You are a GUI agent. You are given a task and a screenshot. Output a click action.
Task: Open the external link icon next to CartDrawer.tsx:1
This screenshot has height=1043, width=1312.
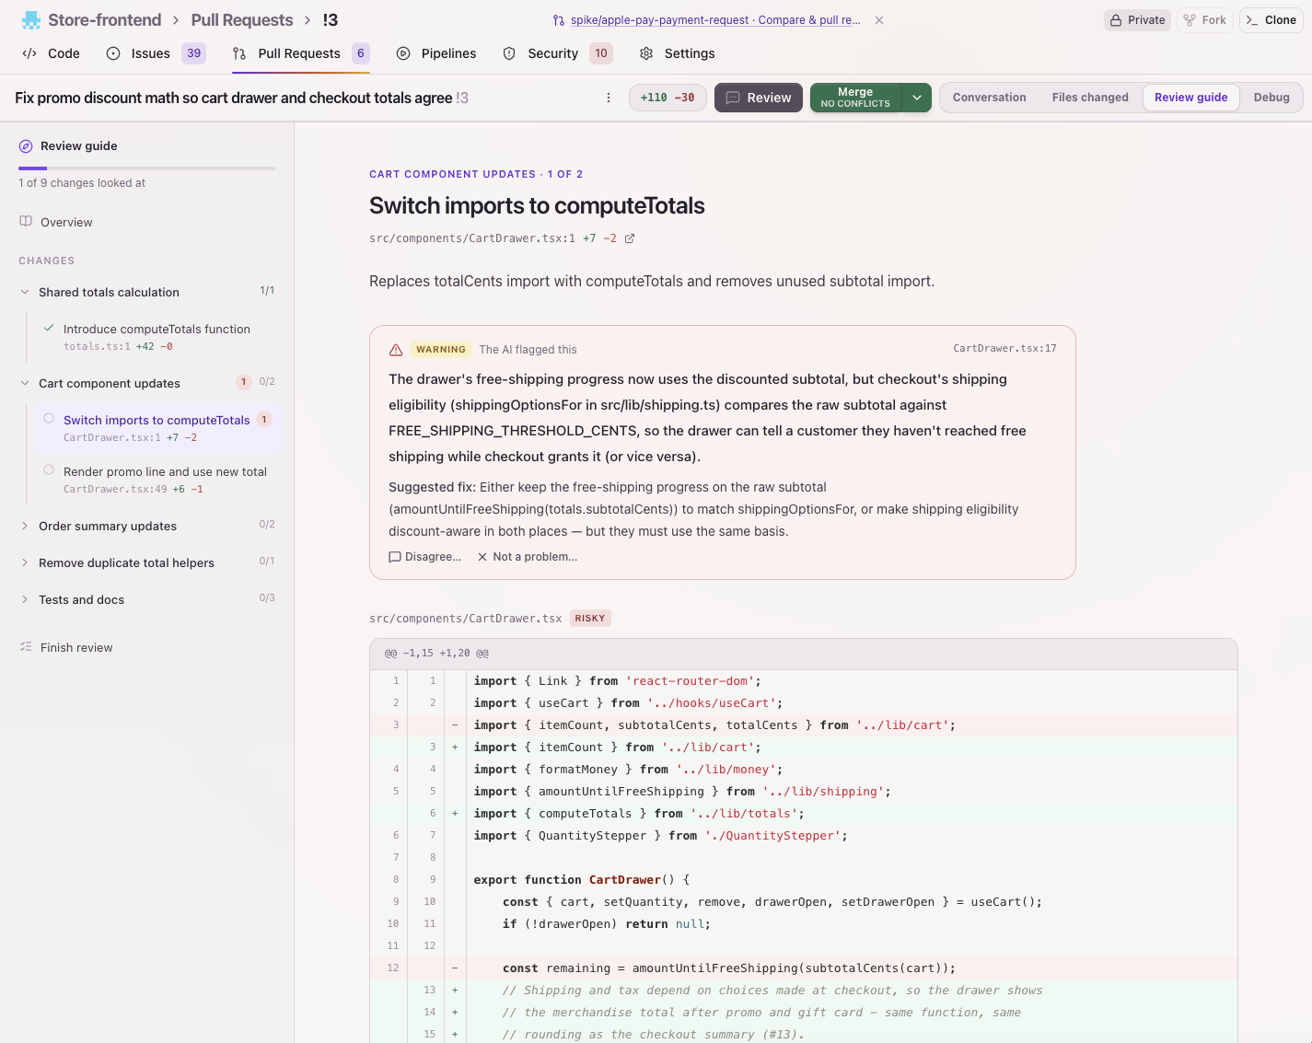tap(630, 238)
